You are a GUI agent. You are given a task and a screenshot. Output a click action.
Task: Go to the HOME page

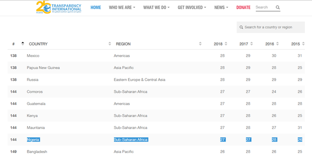pos(96,8)
